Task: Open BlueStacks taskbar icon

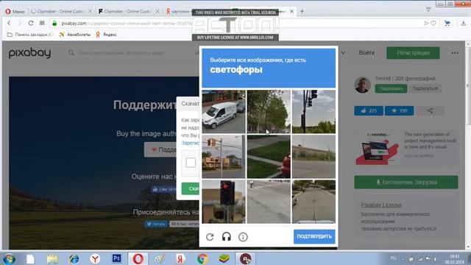Action: (x=224, y=258)
